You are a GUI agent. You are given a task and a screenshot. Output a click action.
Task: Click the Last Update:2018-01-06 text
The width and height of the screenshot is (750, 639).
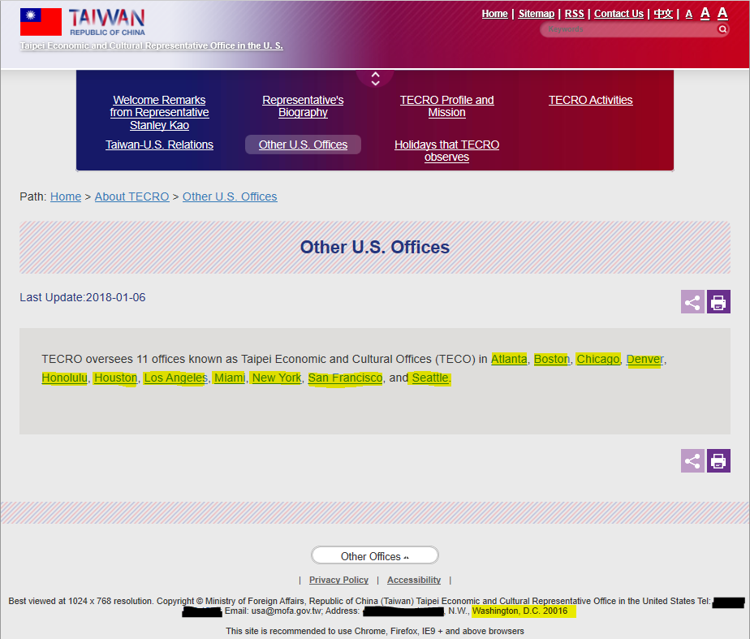[x=82, y=297]
